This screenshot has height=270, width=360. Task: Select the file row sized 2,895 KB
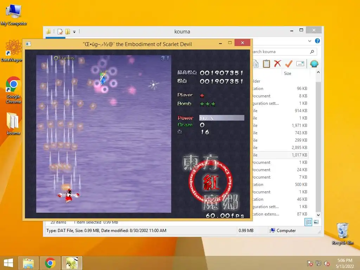280,148
